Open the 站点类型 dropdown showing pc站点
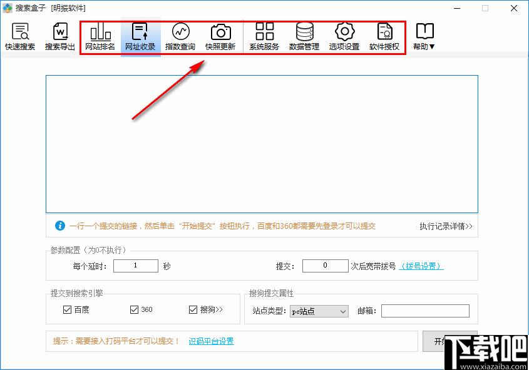This screenshot has width=529, height=370. 319,311
